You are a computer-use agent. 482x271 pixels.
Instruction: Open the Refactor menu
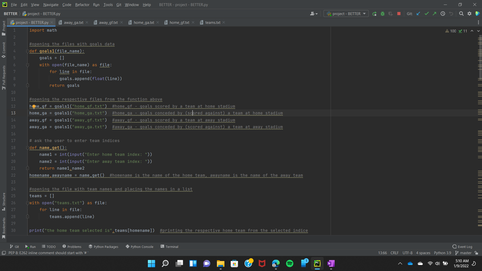click(x=82, y=5)
